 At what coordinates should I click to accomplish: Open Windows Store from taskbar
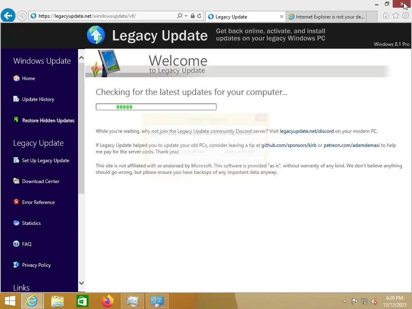coord(82,301)
